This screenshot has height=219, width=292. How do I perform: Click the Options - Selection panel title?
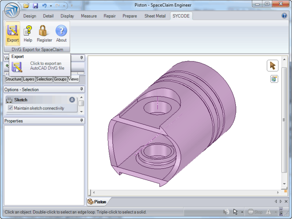click(x=22, y=90)
